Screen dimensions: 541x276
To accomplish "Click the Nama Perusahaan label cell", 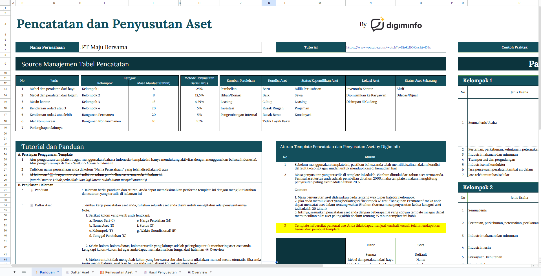I will click(47, 47).
